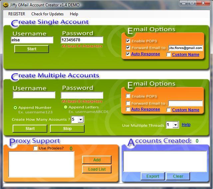Open Custom Name link in multiple accounts options
Viewport: 213px width, 189px height.
click(x=186, y=110)
